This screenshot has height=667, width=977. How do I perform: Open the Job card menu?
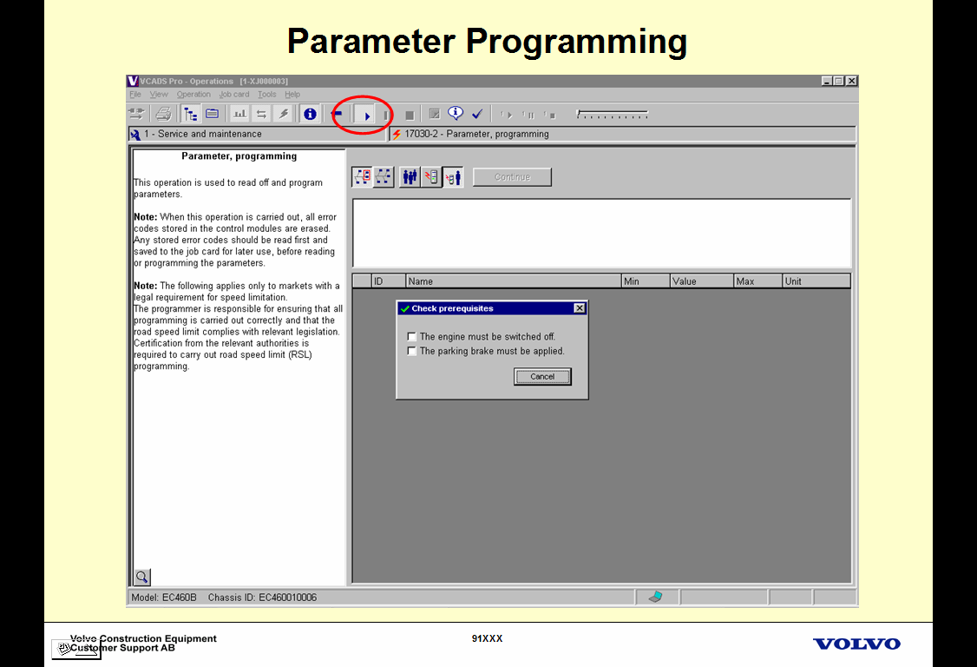click(234, 94)
